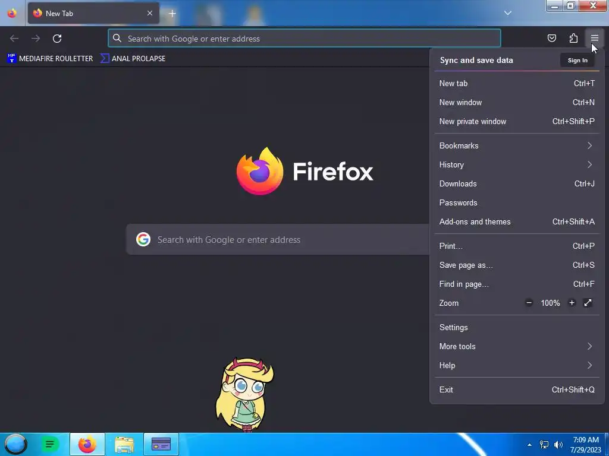
Task: Open the purple window taskbar app
Action: pyautogui.click(x=161, y=444)
